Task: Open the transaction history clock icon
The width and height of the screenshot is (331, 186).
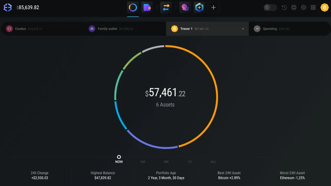Action: pos(284,8)
